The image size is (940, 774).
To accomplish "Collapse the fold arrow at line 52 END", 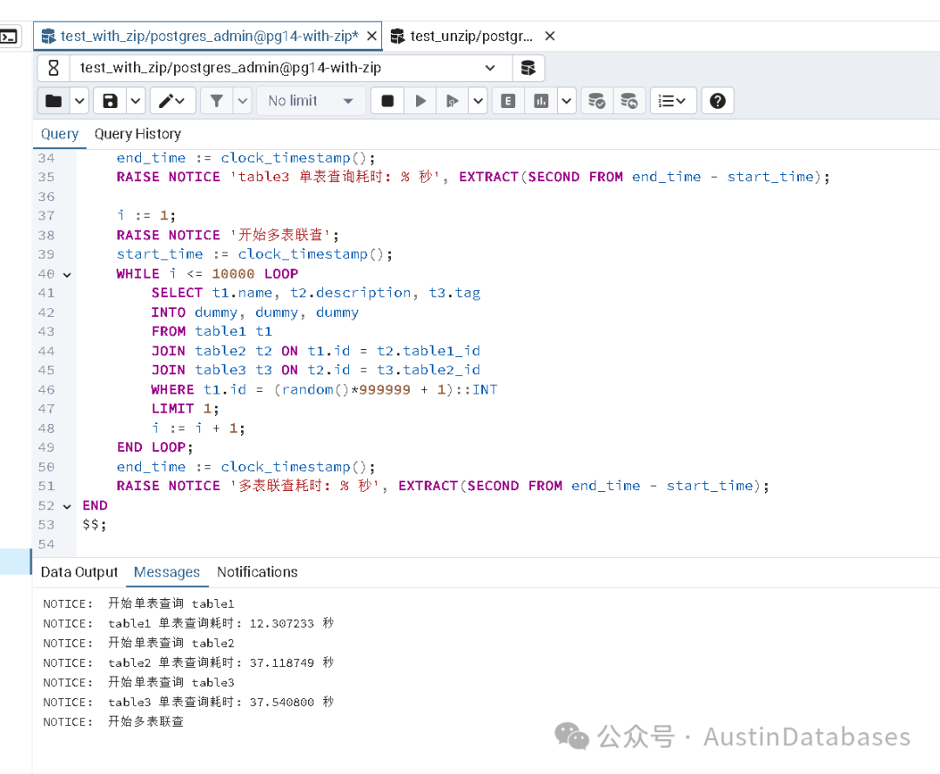I will [67, 507].
